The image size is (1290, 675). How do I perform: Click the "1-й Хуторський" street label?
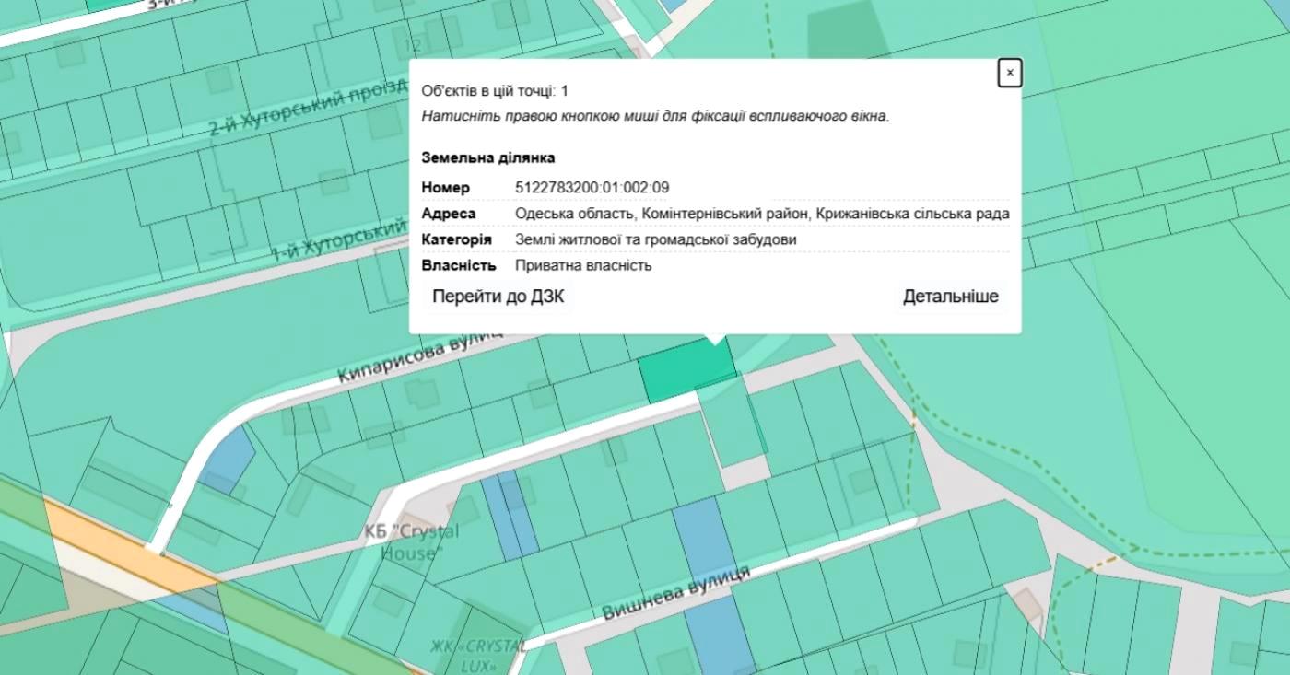pyautogui.click(x=339, y=241)
